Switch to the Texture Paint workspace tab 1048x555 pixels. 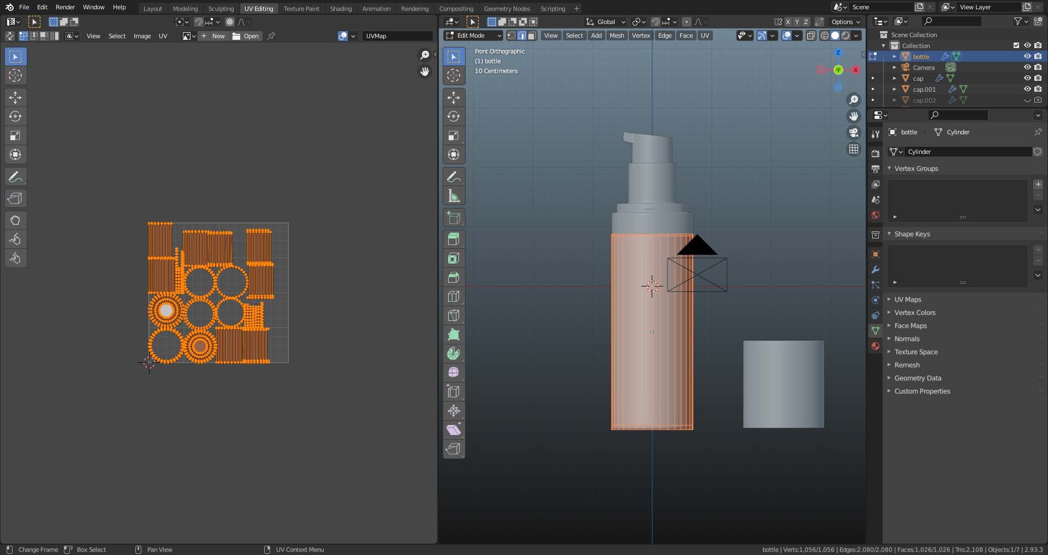coord(301,9)
